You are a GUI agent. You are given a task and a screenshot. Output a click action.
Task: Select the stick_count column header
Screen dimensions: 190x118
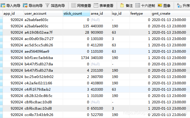click(76, 14)
